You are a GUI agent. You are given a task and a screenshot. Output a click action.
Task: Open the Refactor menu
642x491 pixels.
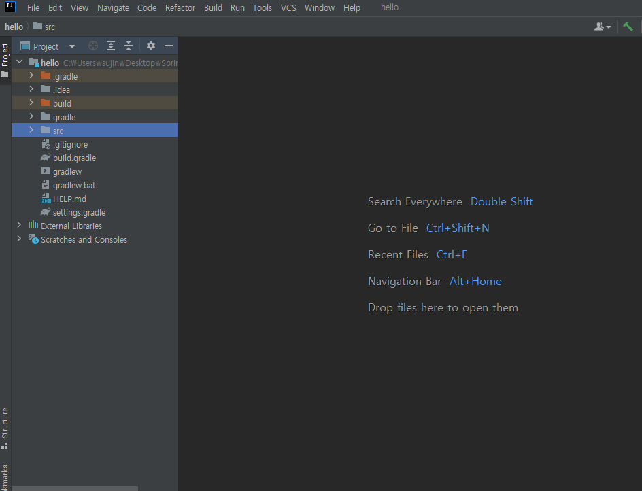pos(180,7)
